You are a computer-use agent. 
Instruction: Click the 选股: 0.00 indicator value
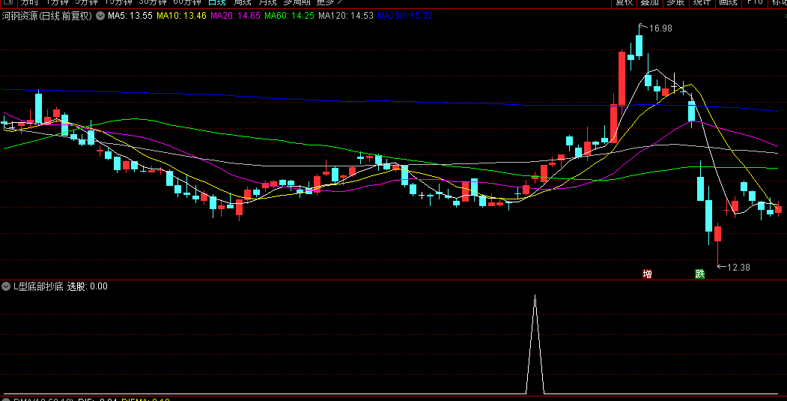tap(88, 286)
